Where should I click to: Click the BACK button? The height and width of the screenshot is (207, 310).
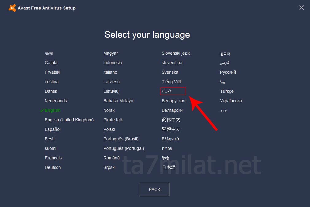point(154,189)
